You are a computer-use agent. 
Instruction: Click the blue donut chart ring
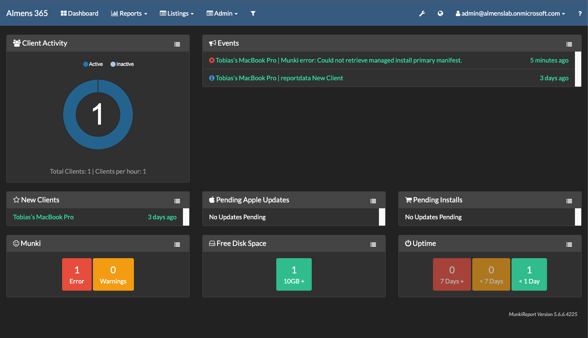(70, 114)
